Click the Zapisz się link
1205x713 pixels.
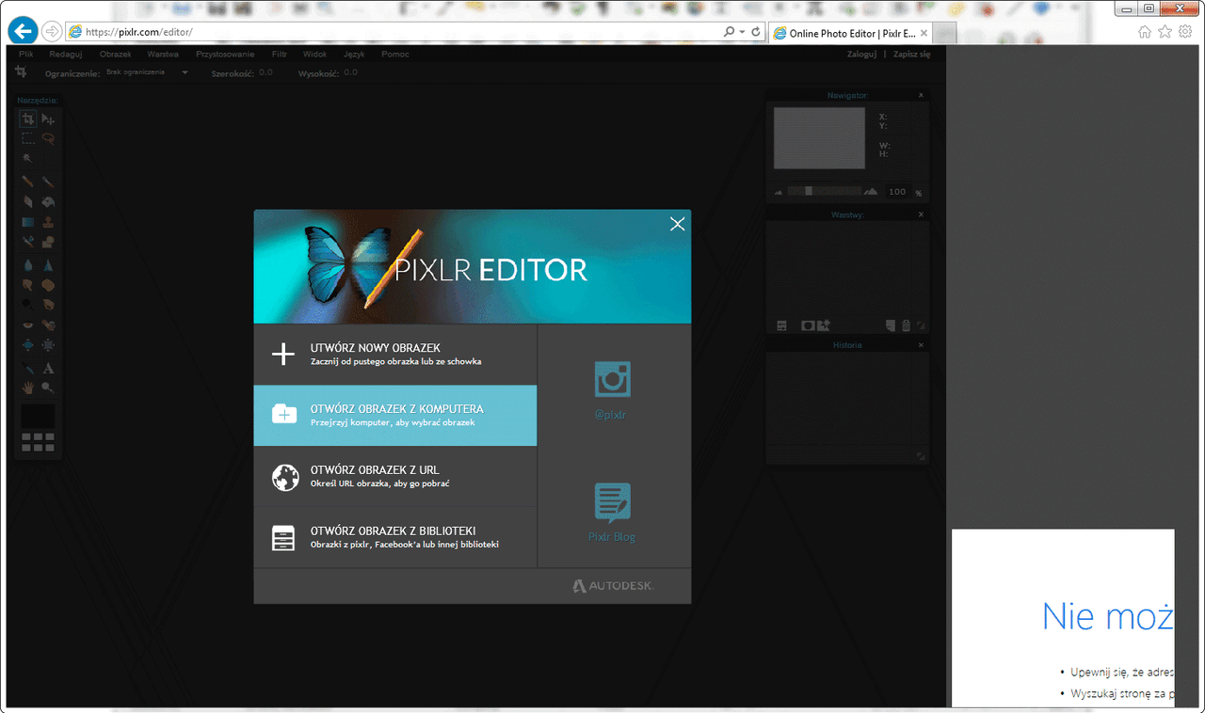[912, 54]
